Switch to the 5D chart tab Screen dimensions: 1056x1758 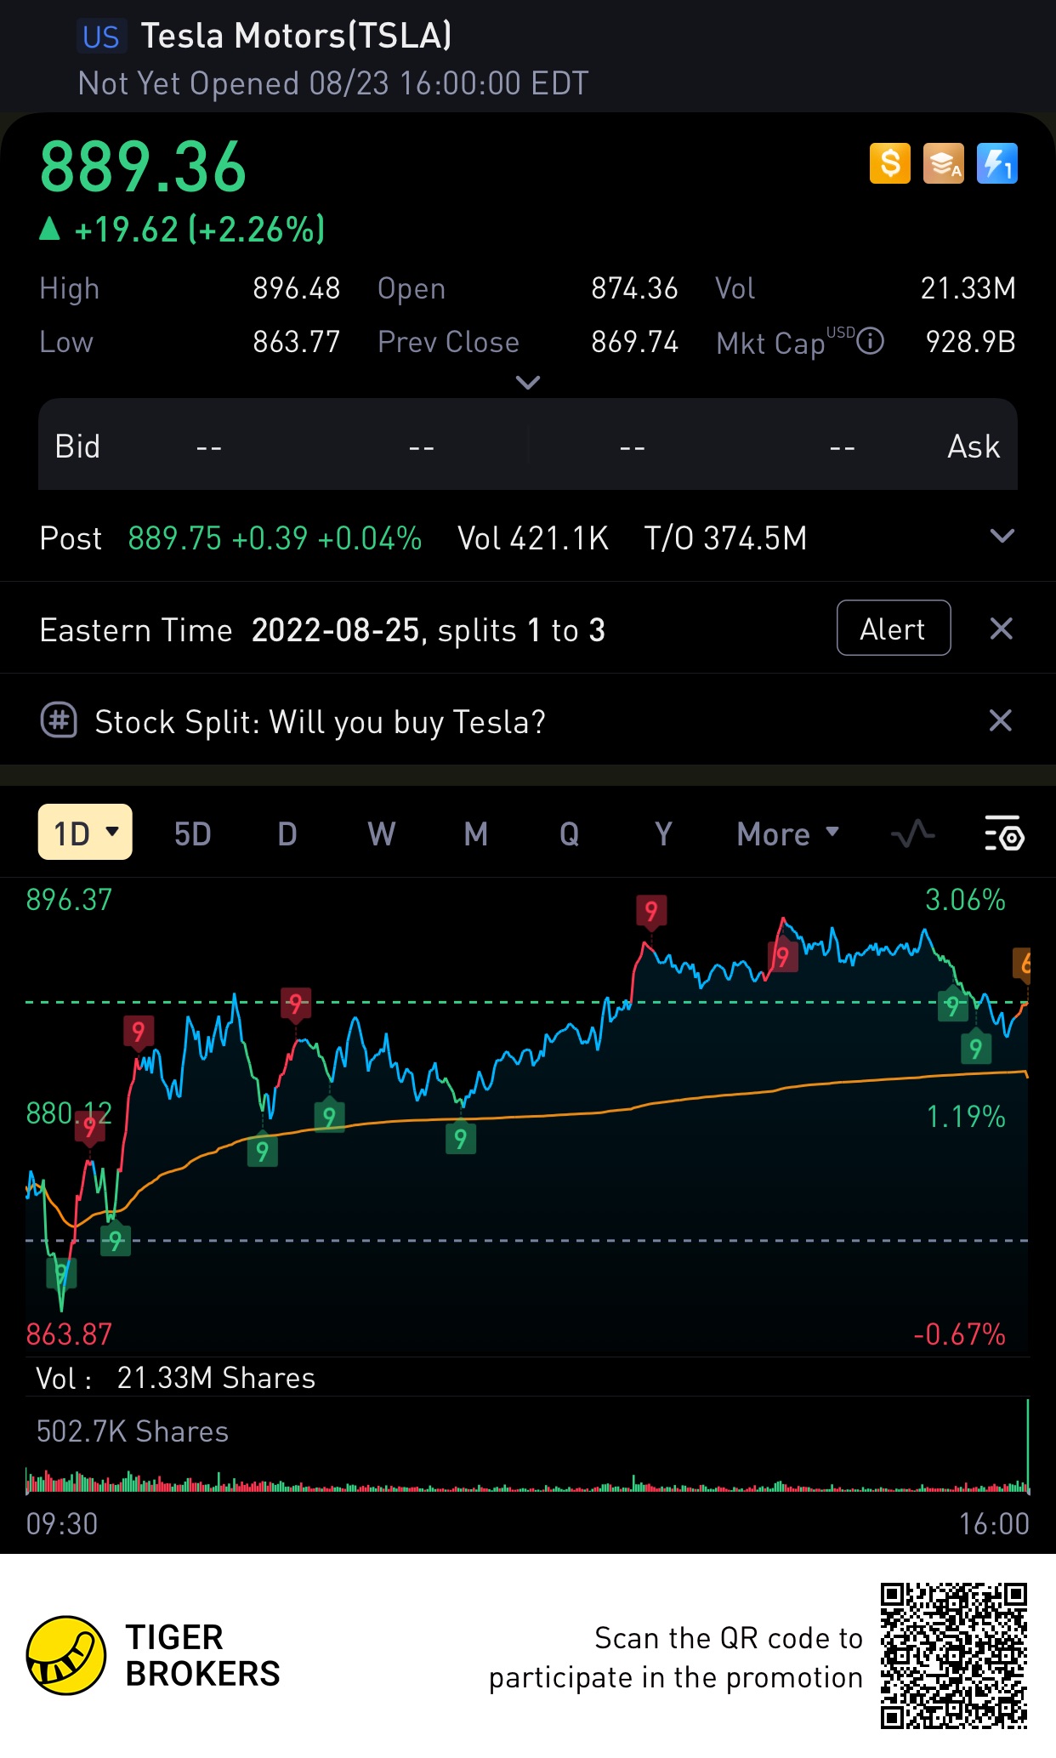tap(193, 833)
